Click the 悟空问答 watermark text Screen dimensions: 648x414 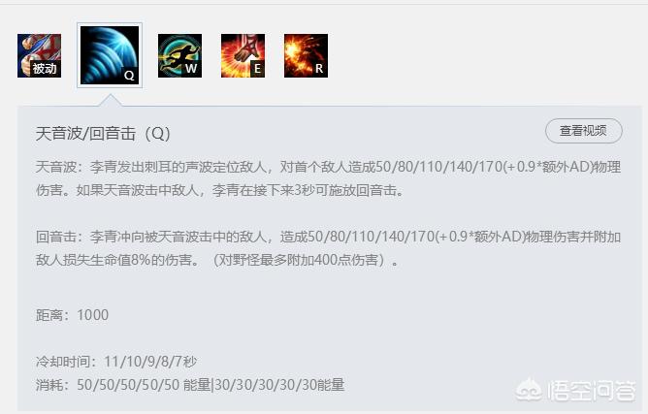pyautogui.click(x=591, y=391)
